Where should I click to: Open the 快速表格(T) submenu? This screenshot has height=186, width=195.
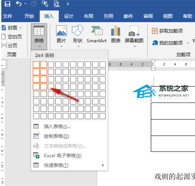[x=69, y=165]
